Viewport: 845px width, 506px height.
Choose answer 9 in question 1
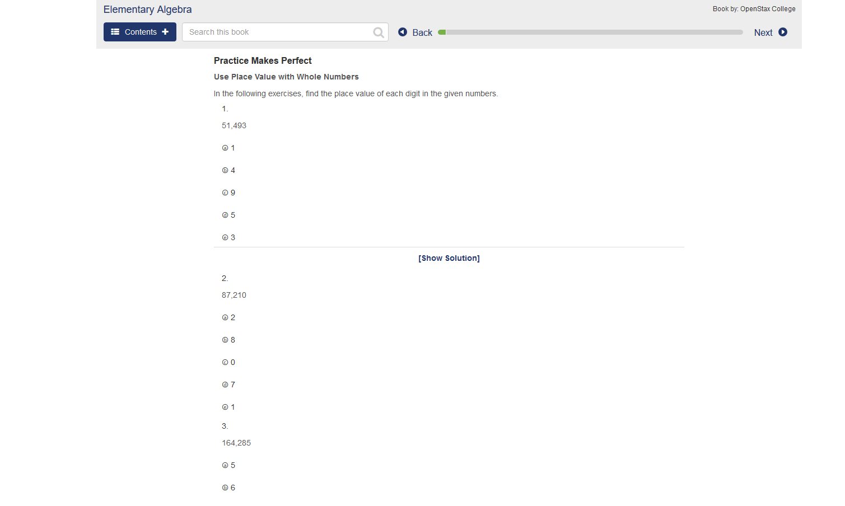[224, 192]
